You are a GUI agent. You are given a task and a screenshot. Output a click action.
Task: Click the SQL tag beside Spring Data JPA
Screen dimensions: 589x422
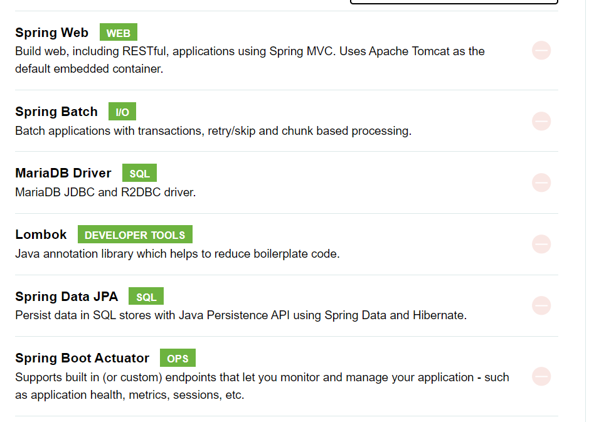coord(146,297)
